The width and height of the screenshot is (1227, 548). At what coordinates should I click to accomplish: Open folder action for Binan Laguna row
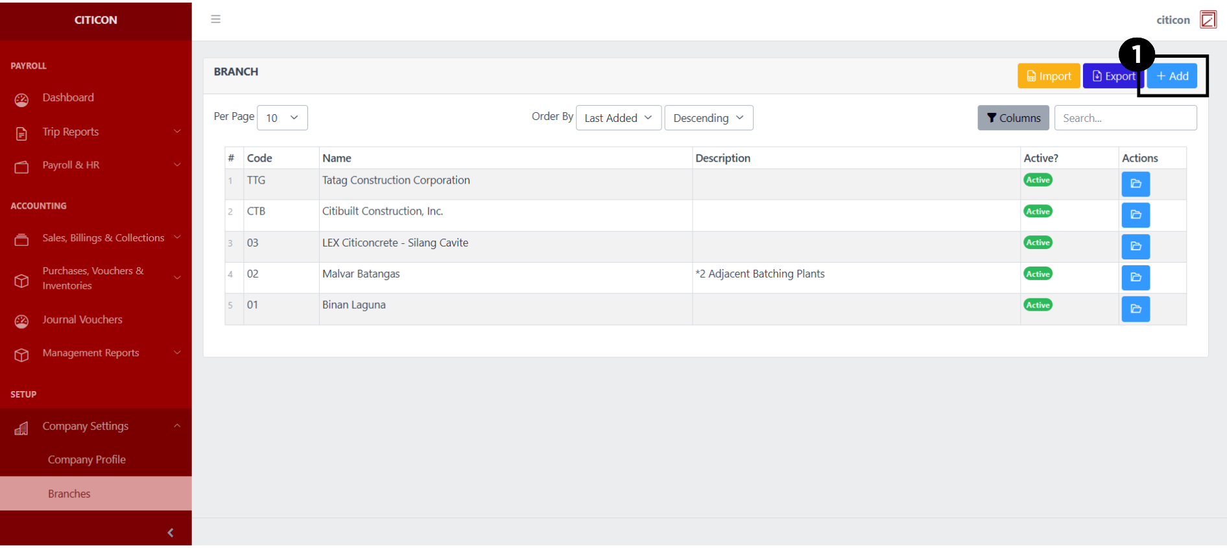click(x=1135, y=309)
